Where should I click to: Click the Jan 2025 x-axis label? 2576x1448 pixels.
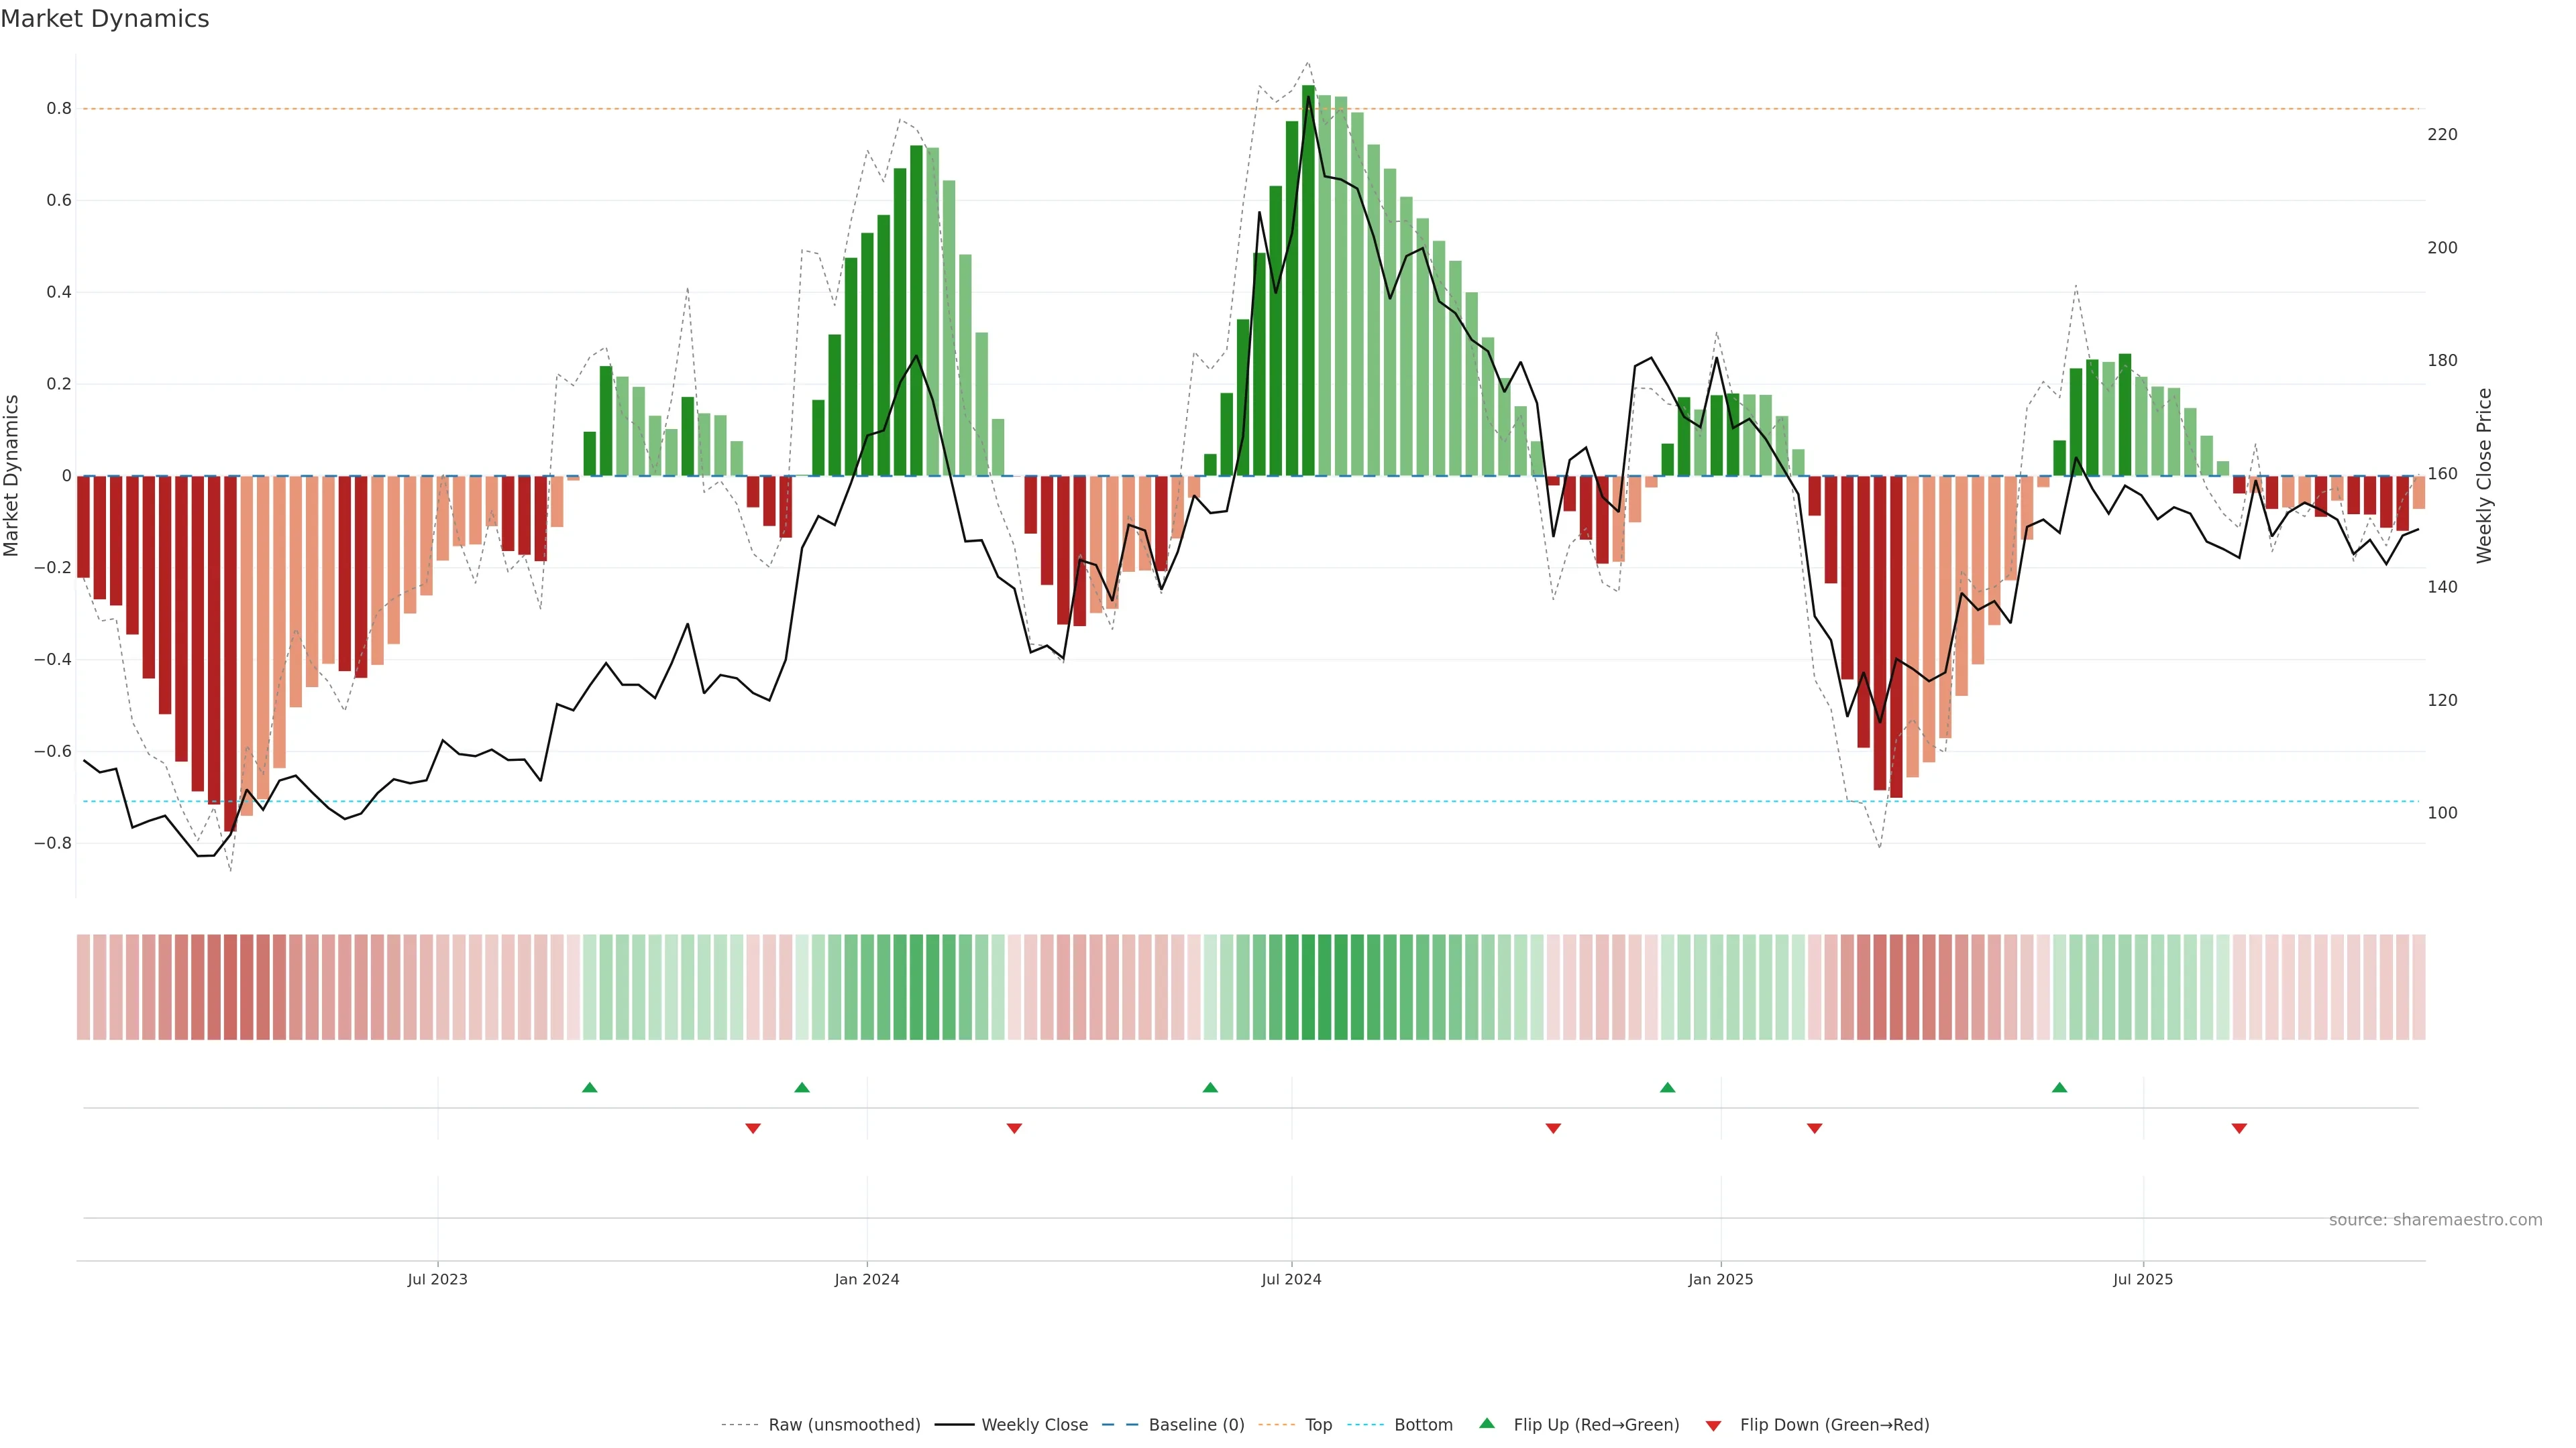pos(1720,1279)
